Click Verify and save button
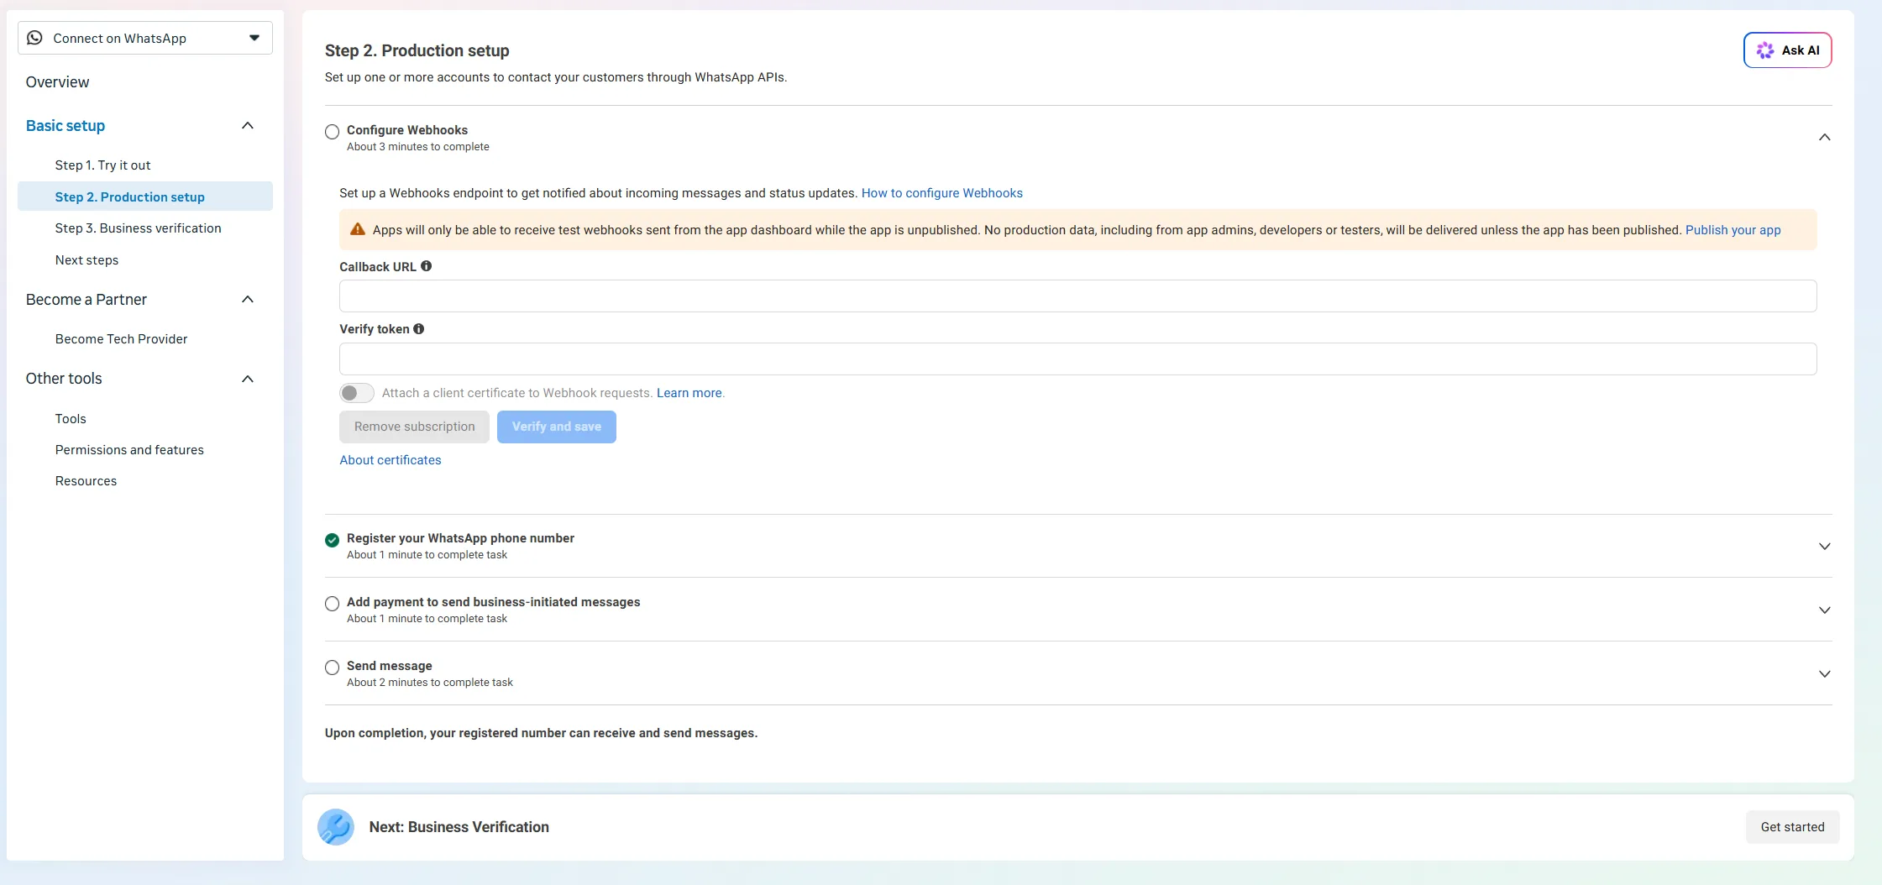Viewport: 1882px width, 885px height. pyautogui.click(x=557, y=427)
